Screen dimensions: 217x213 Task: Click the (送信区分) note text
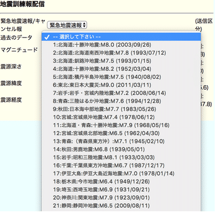[204, 25]
